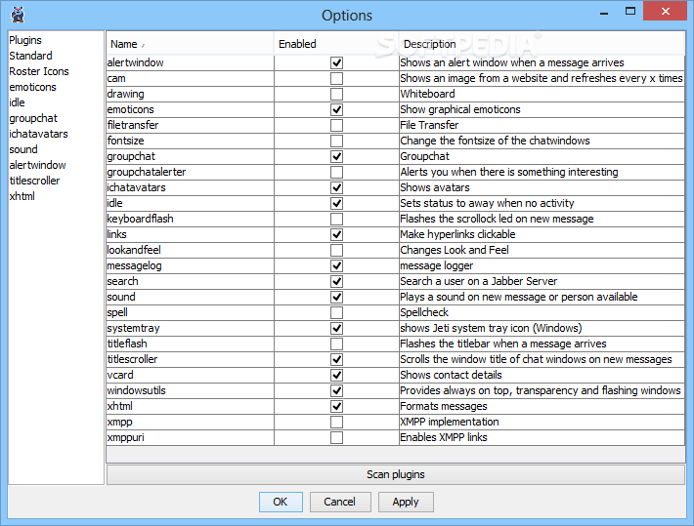This screenshot has height=526, width=694.
Task: Click the keyboardflash plugin name cell
Action: click(x=190, y=219)
